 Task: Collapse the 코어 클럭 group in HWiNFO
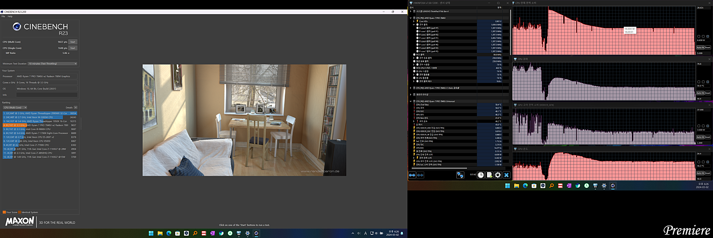click(414, 25)
